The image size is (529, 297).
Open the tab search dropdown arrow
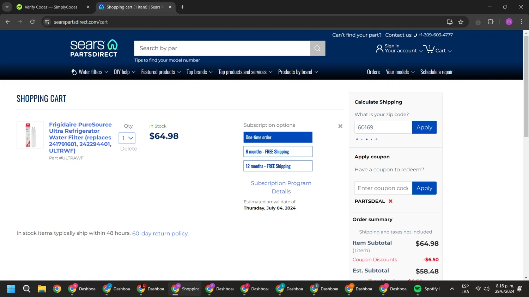tap(7, 7)
